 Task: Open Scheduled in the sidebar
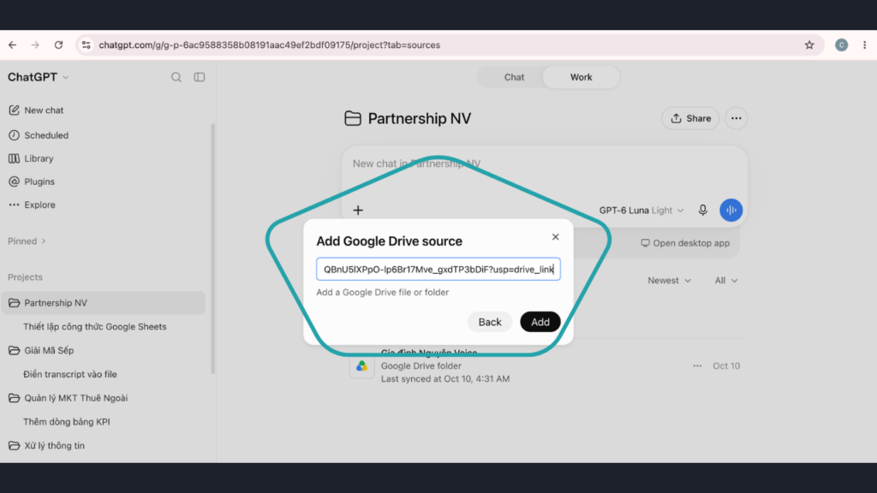tap(38, 135)
